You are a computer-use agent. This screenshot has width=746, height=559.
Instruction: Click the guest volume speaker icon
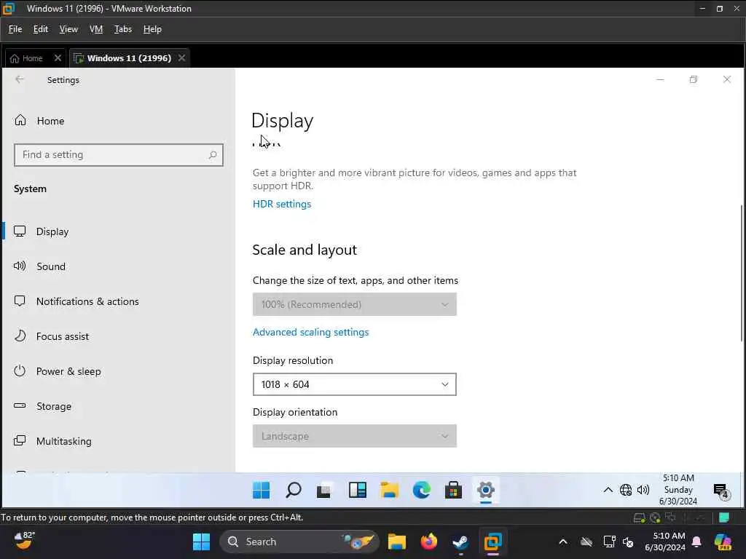point(643,490)
